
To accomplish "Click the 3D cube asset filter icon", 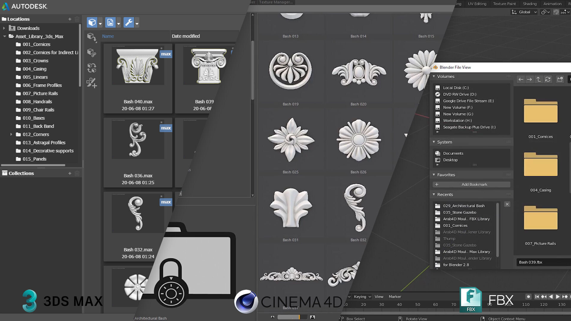I will 92,23.
